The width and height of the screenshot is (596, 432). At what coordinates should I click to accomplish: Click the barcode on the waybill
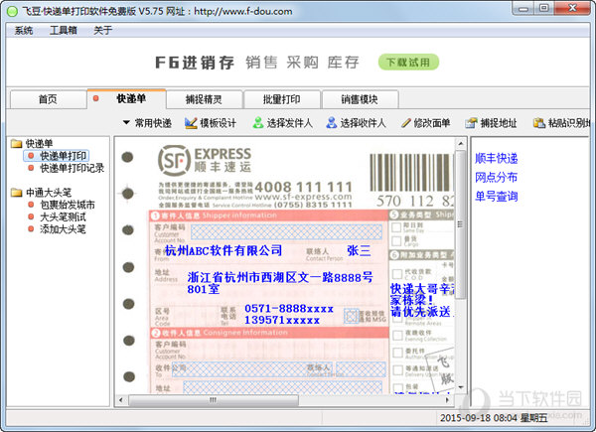(411, 173)
